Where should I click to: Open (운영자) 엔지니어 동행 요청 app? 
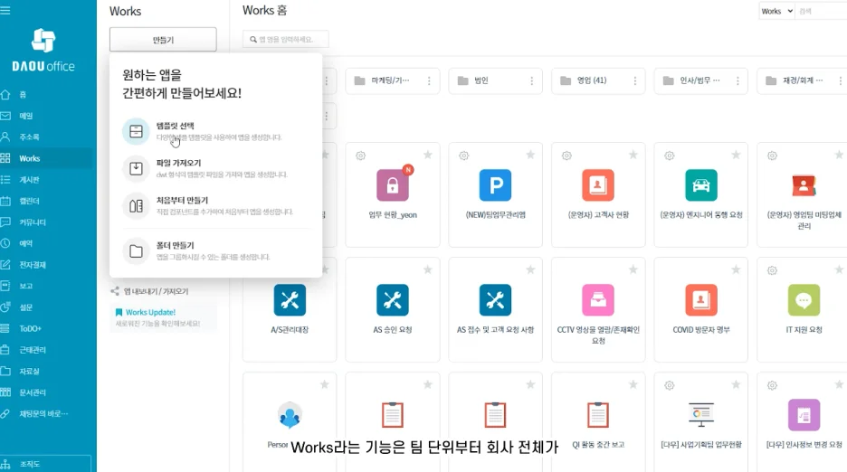point(700,194)
